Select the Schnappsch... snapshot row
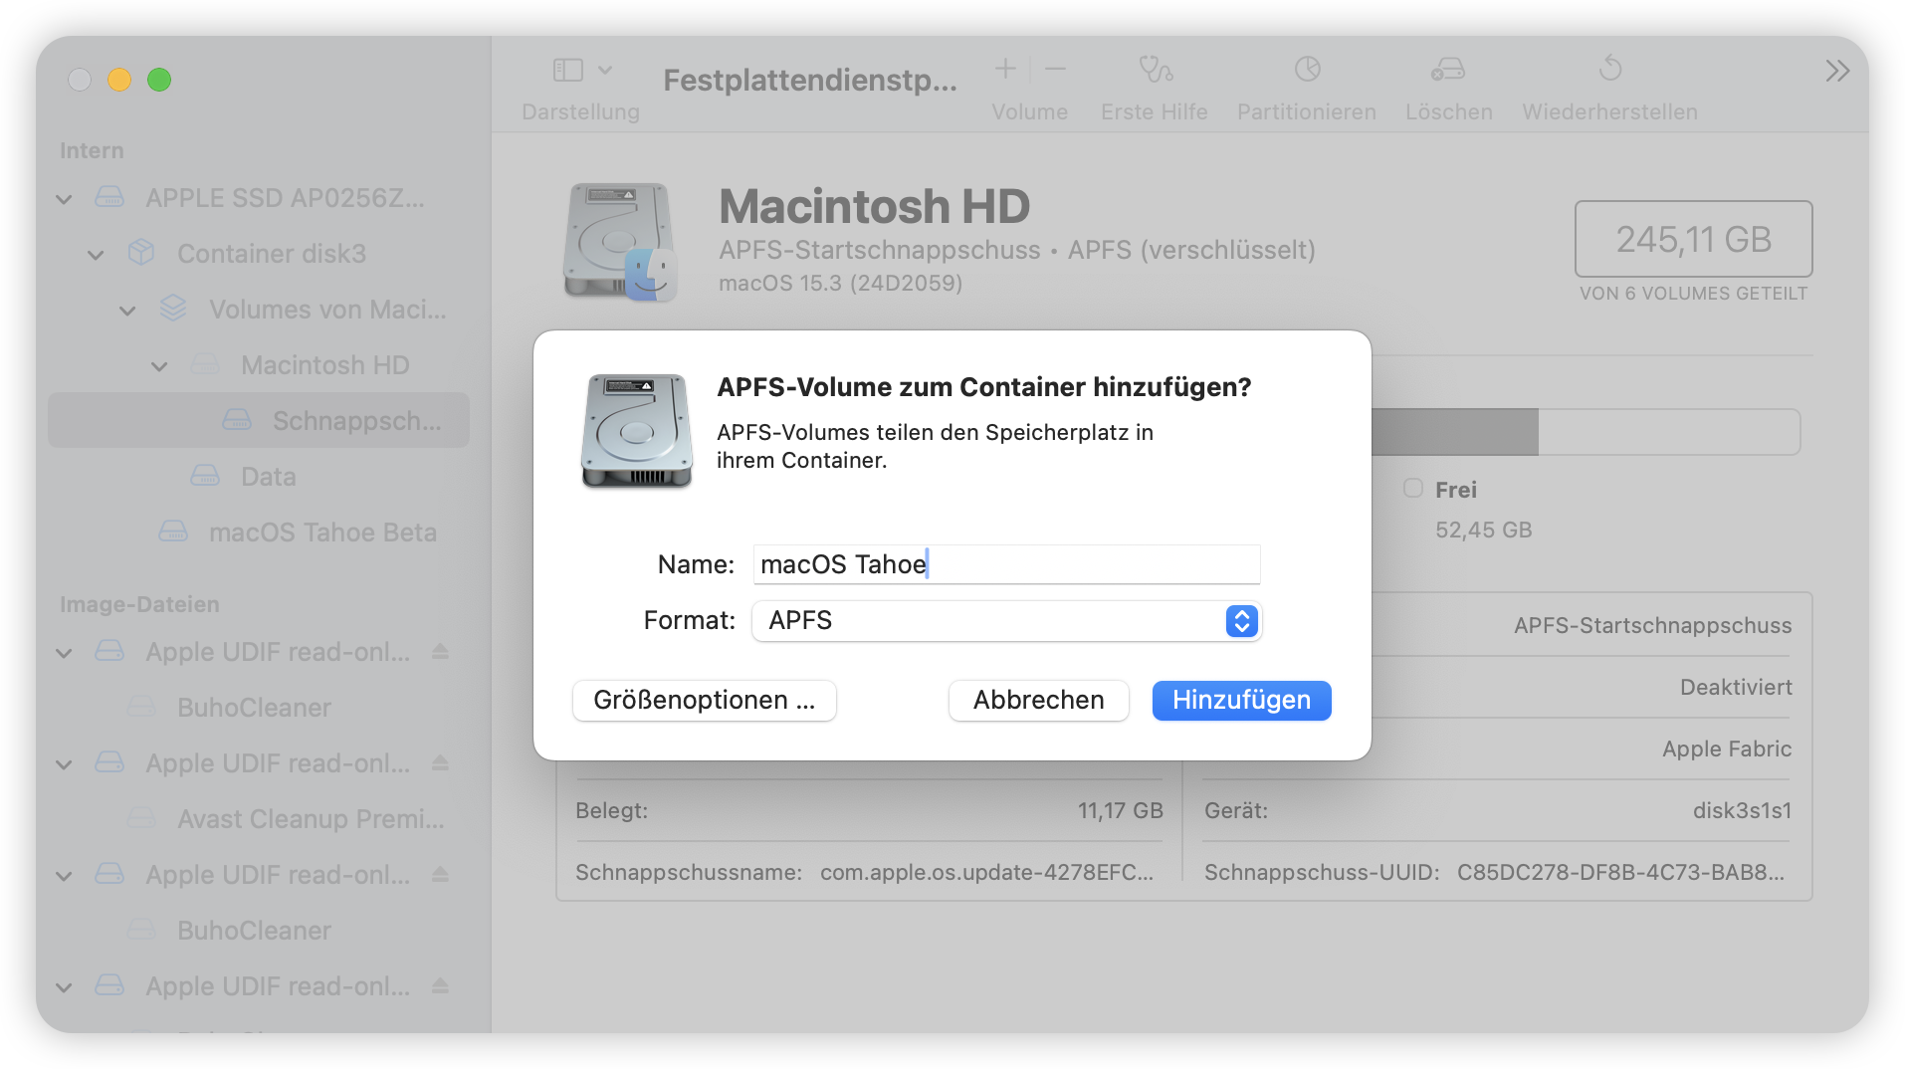The image size is (1905, 1069). (x=259, y=420)
